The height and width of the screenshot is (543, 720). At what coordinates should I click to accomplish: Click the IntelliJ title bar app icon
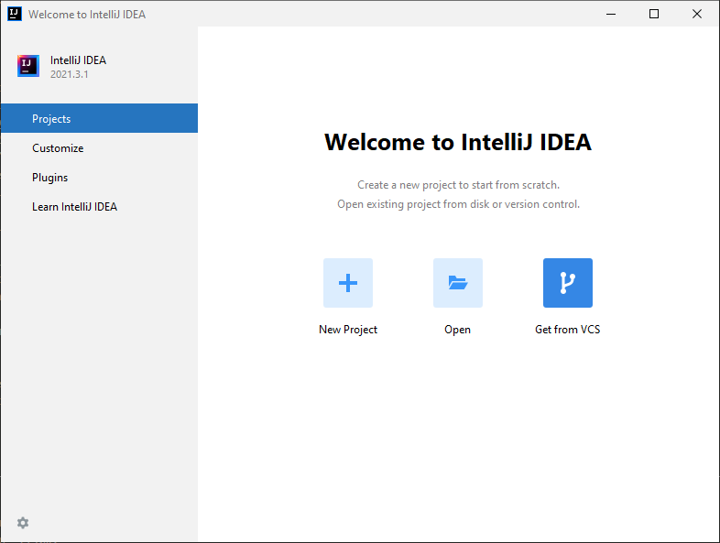coord(15,14)
